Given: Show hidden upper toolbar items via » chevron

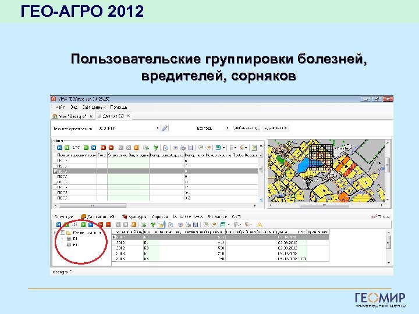Looking at the screenshot, I should pos(261,147).
